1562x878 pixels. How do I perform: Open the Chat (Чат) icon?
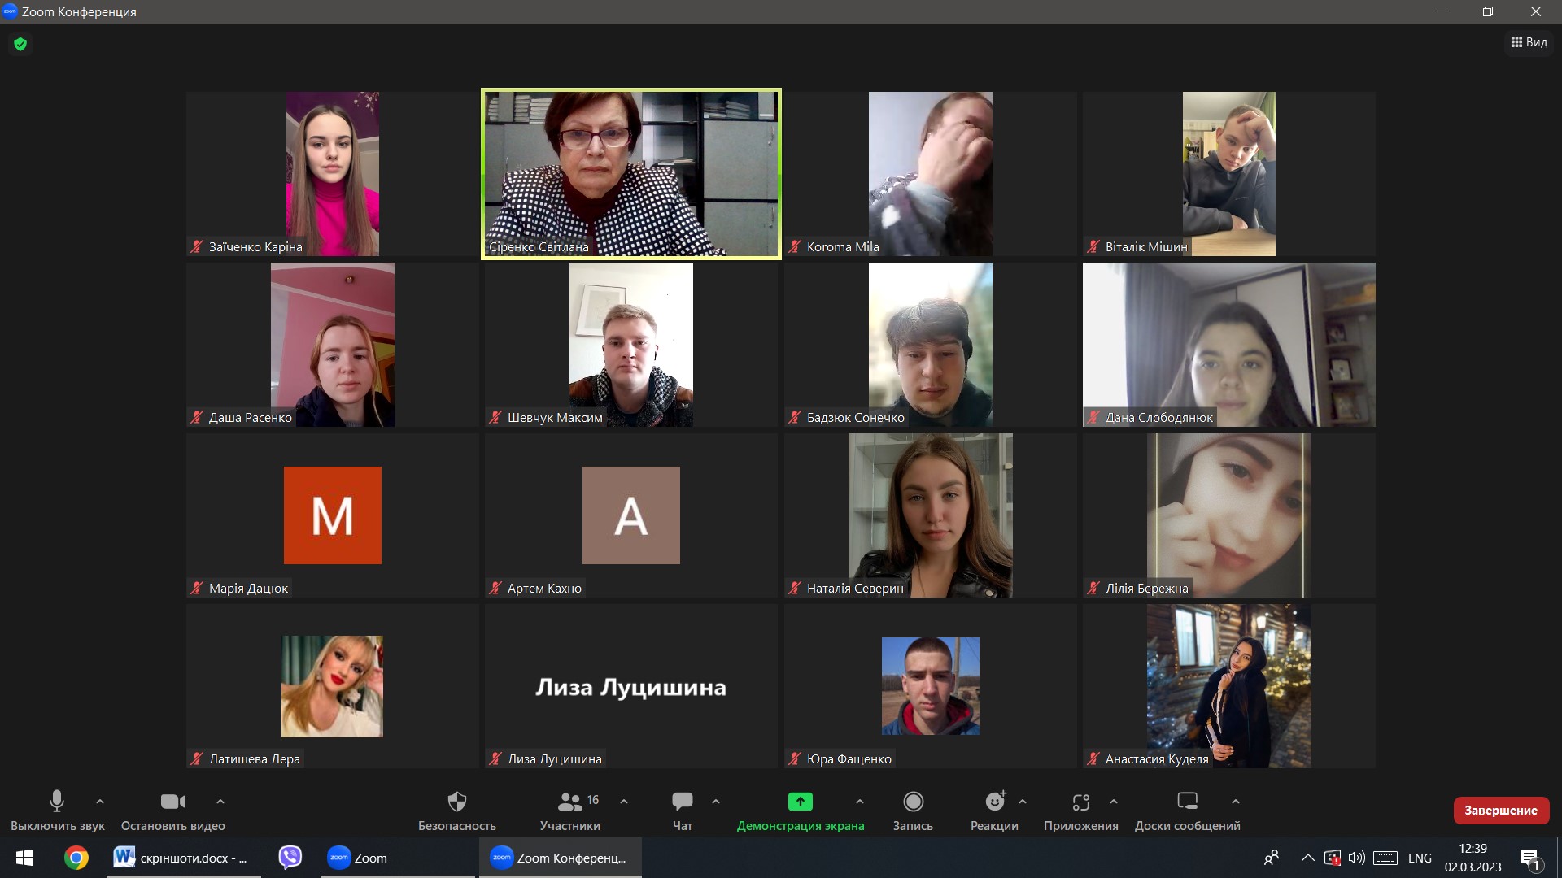683,802
